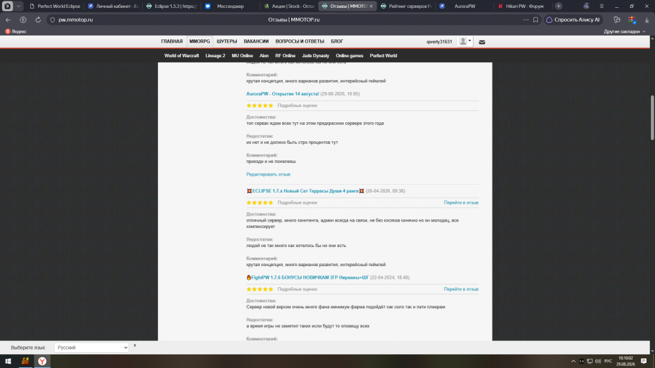Open the Yandex home button next to back arrow
Screen dimensions: 655x368
click(23, 20)
